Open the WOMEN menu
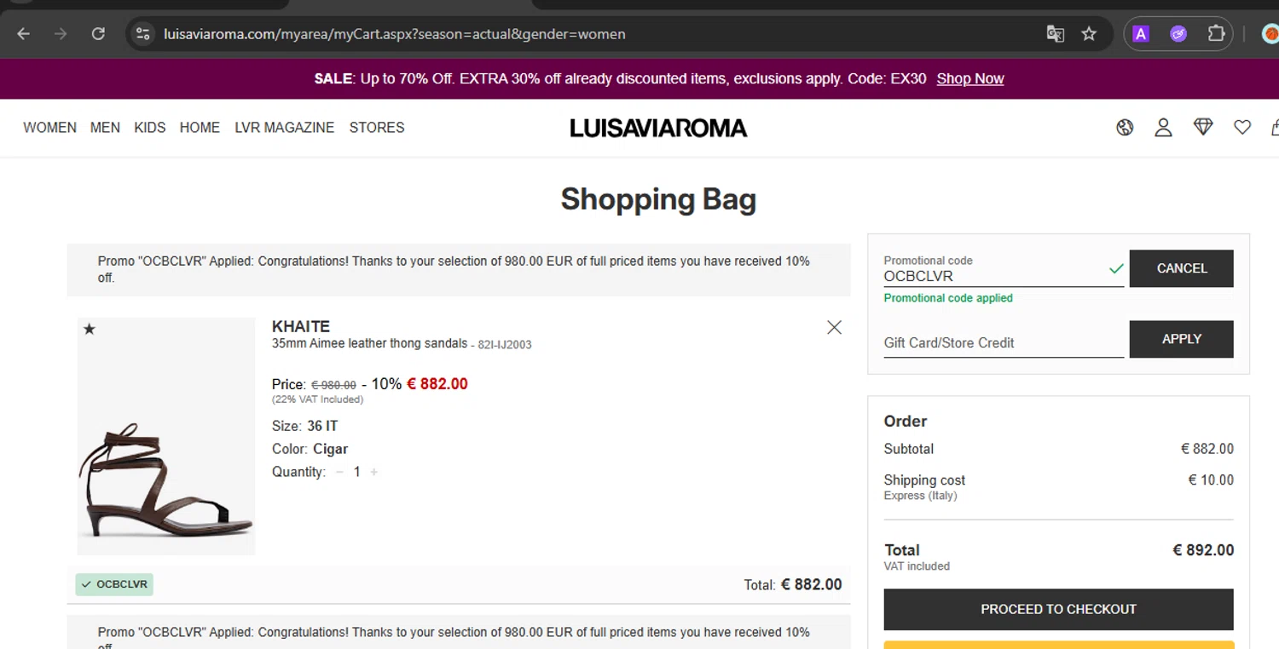The height and width of the screenshot is (649, 1279). click(49, 128)
